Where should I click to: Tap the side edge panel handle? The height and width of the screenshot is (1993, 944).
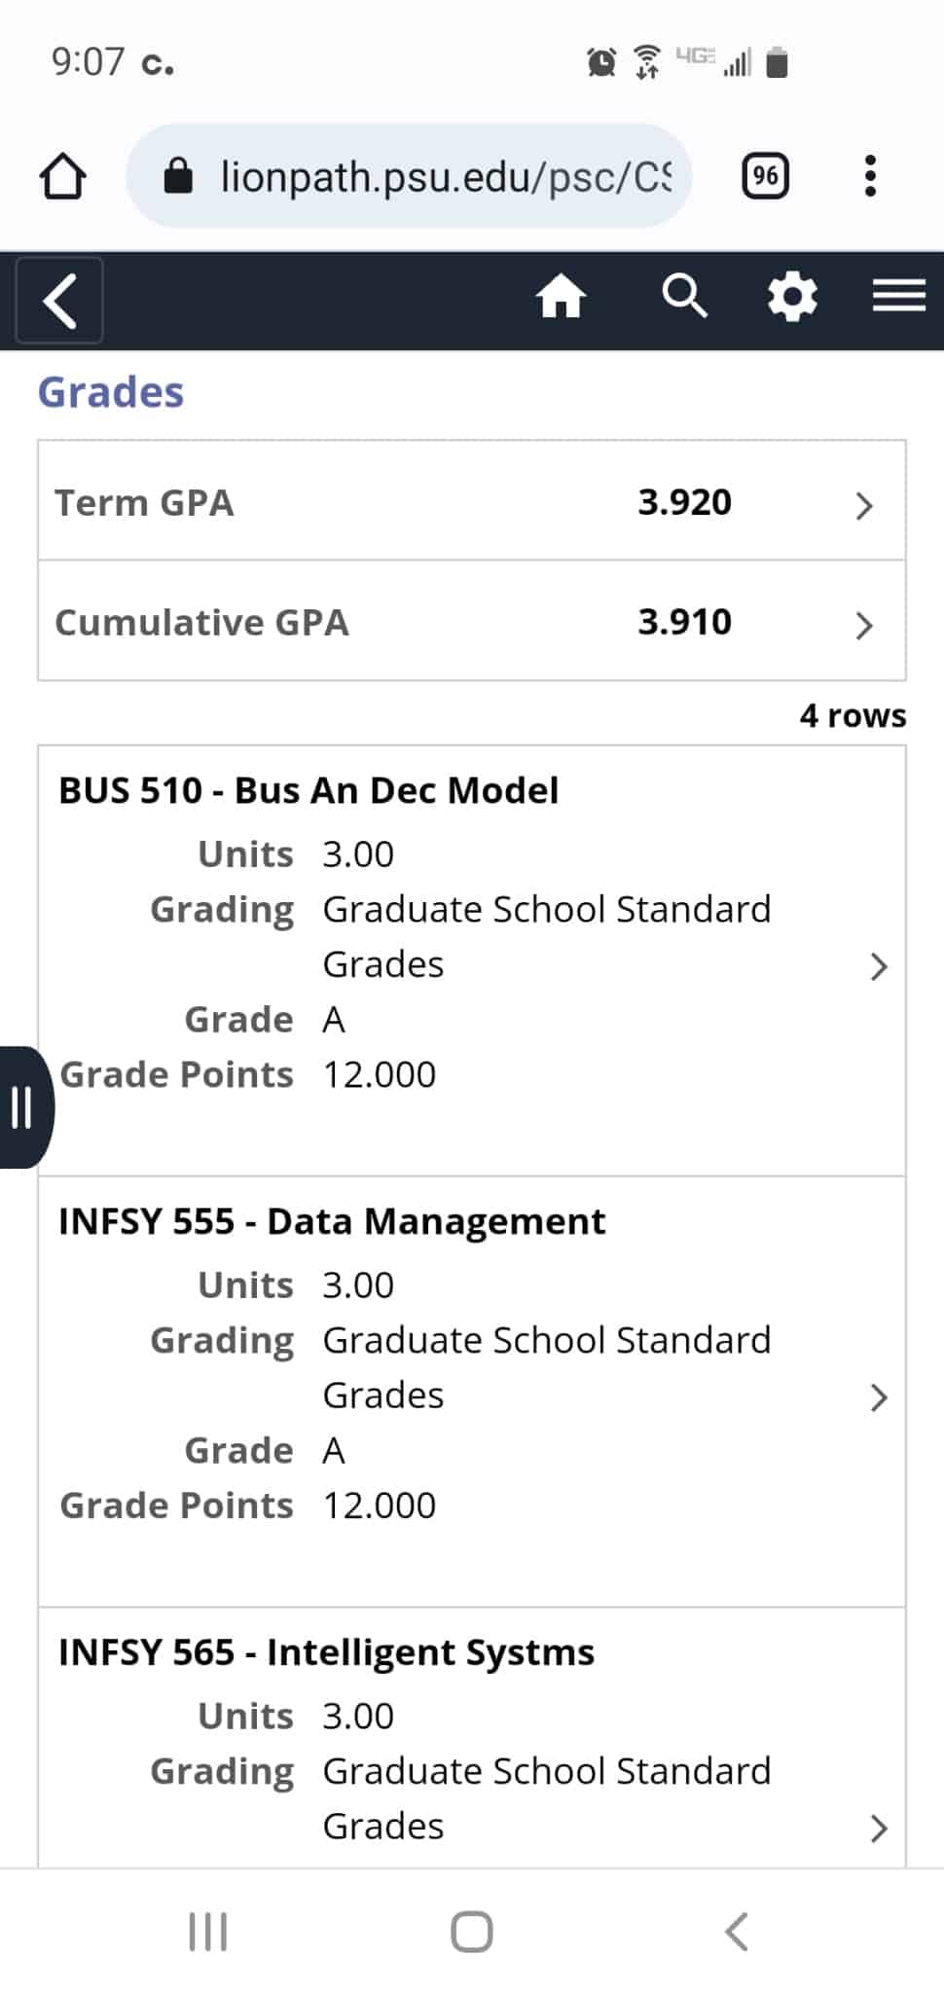[22, 1107]
